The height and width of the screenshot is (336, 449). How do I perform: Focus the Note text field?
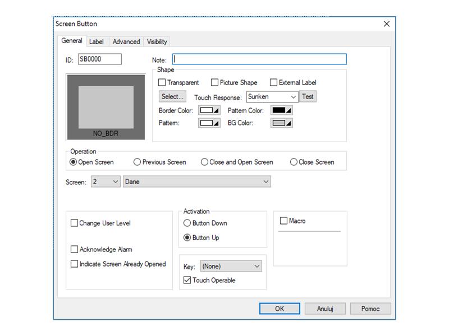point(259,59)
